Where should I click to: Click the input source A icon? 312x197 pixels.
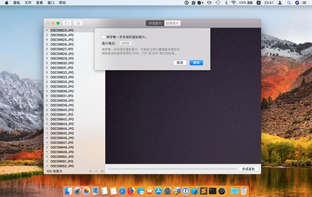258,3
